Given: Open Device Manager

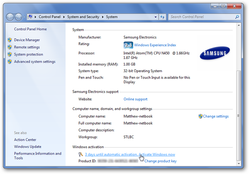Looking at the screenshot, I should tap(27, 40).
